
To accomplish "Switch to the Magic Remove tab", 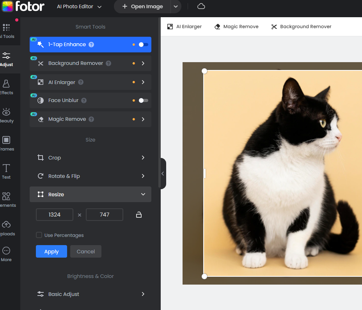I will (236, 26).
